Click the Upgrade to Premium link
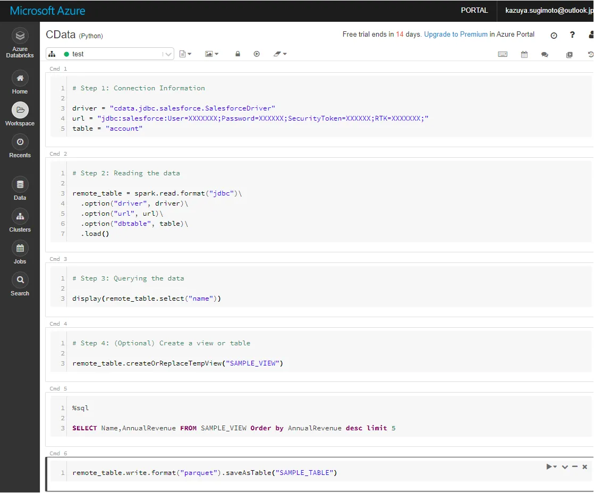The image size is (594, 493). [455, 34]
